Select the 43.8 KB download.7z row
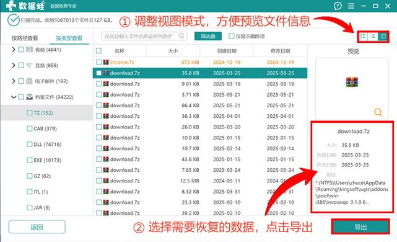 tap(200, 159)
